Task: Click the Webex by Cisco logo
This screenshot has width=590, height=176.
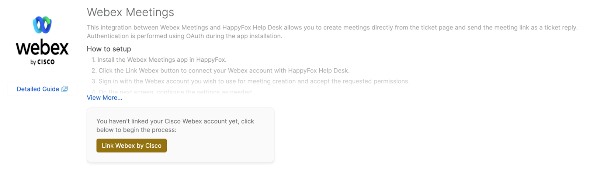Action: (x=42, y=40)
